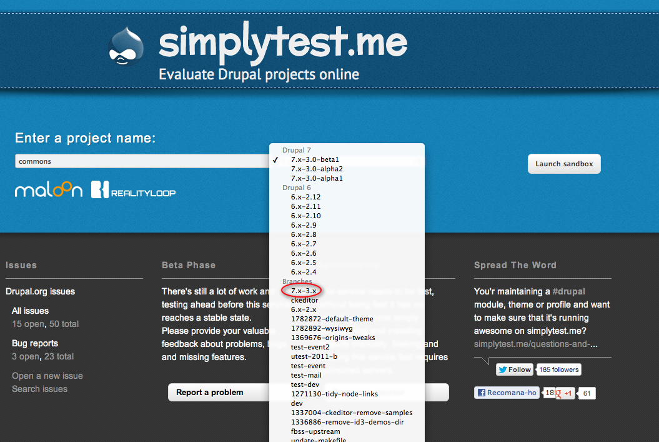Click the project name input field
The image size is (659, 442).
point(142,161)
